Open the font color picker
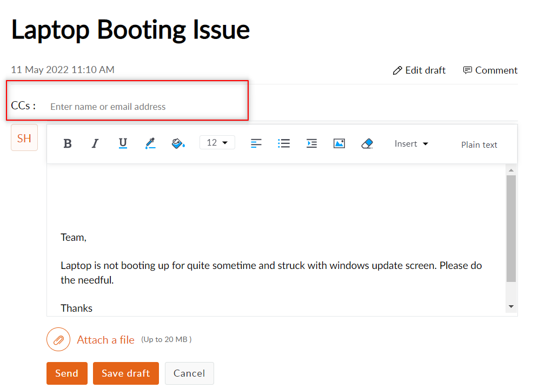This screenshot has width=552, height=388. (x=150, y=143)
